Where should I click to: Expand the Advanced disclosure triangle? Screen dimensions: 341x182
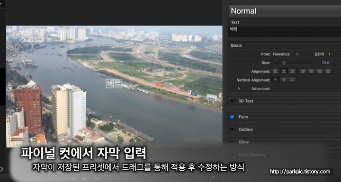[239, 88]
